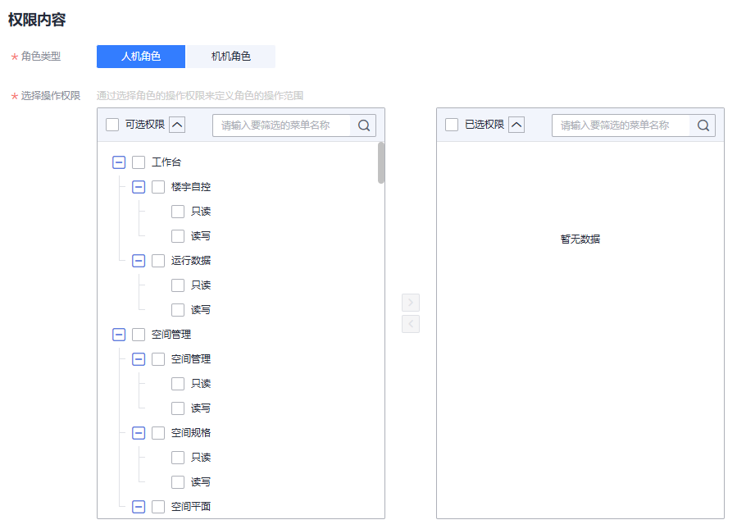Check the 已选权限 select-all checkbox
This screenshot has width=737, height=529.
tap(452, 125)
